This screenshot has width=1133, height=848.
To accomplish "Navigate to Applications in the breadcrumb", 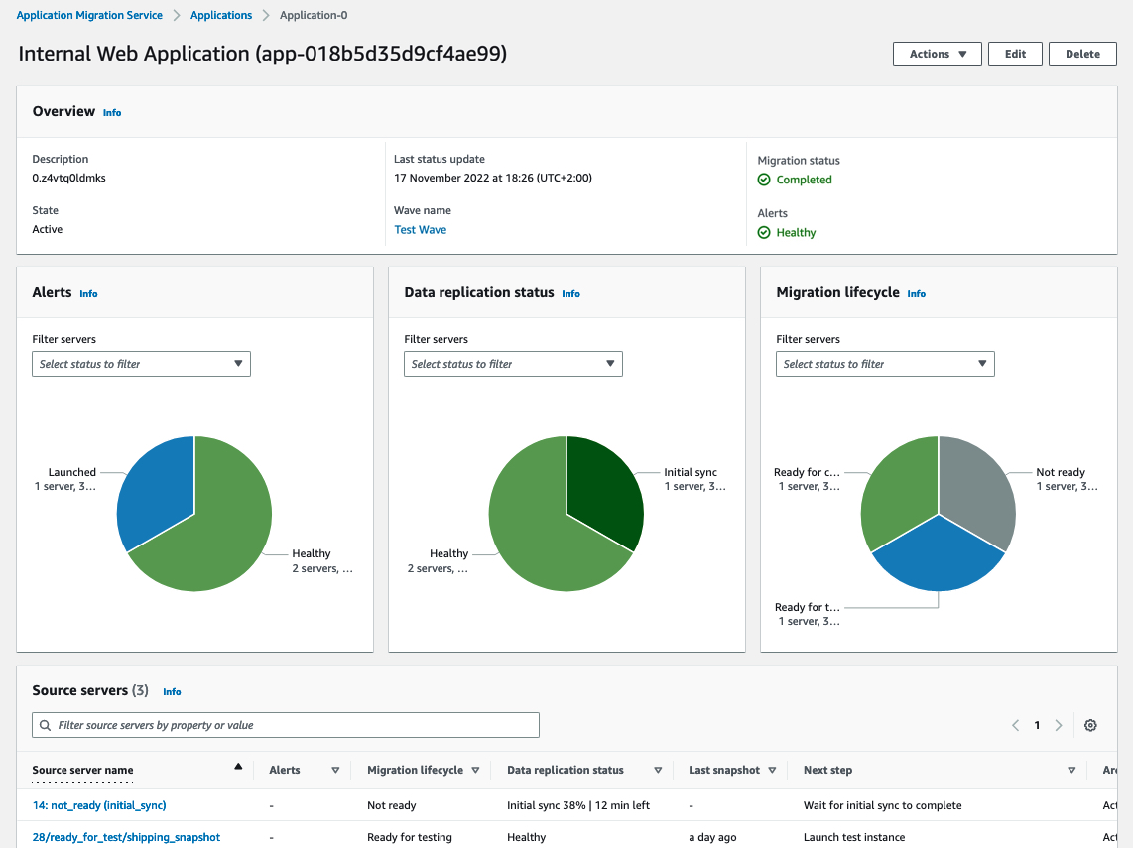I will (x=220, y=15).
